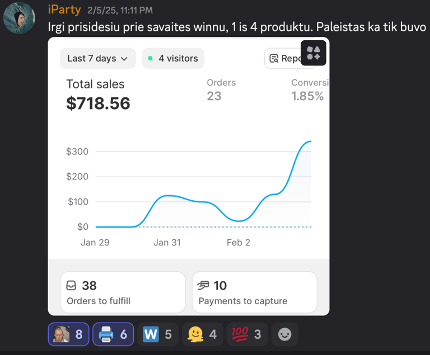Select the Orders 23 metric
This screenshot has height=355, width=430.
(x=221, y=90)
